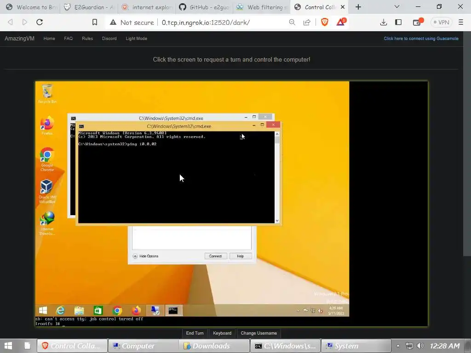471x353 pixels.
Task: Open the Store on VM taskbar
Action: [98, 310]
